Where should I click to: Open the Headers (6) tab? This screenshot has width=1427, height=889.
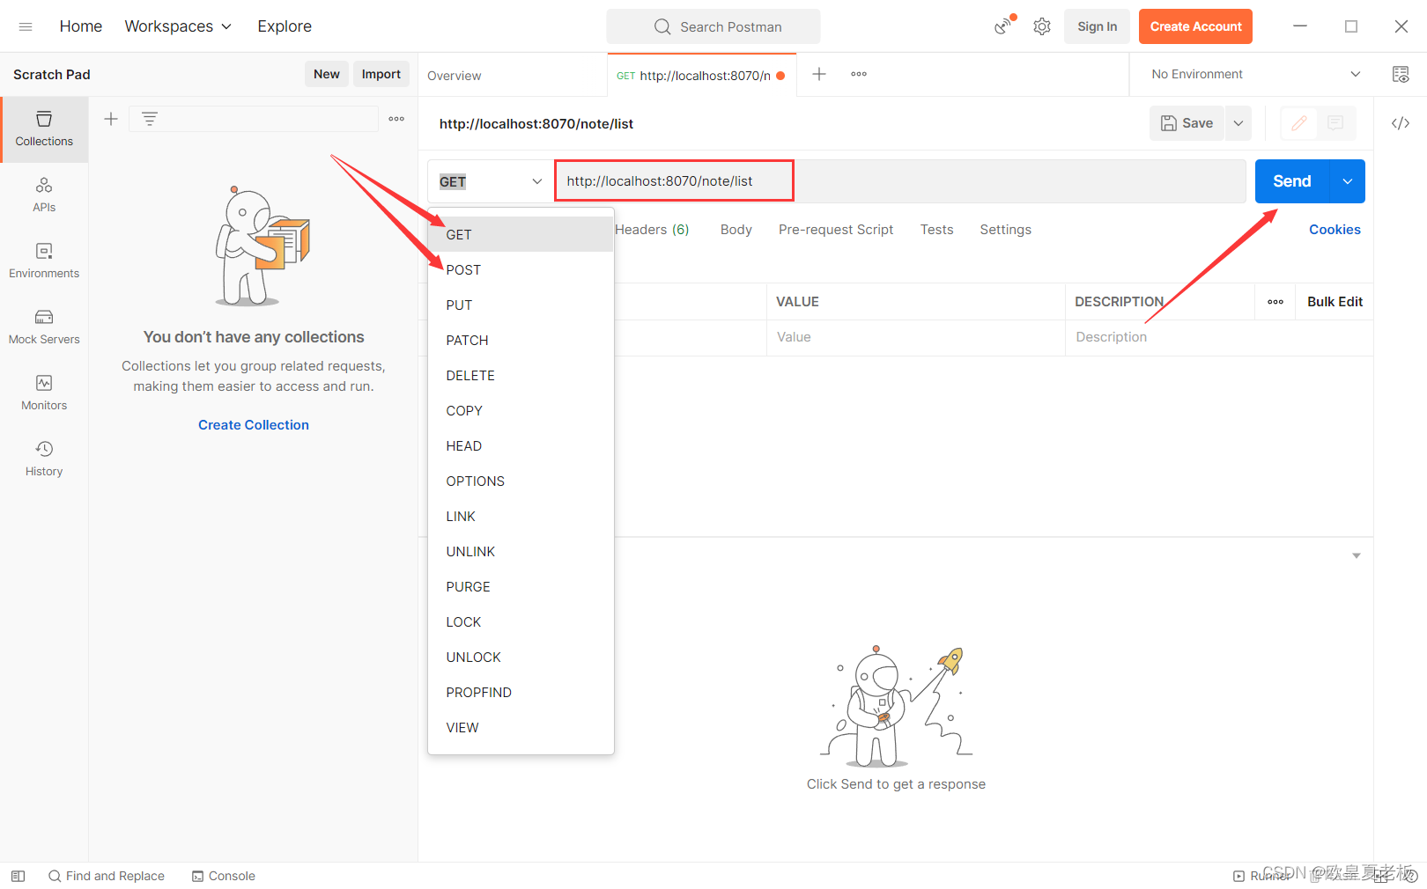coord(652,230)
